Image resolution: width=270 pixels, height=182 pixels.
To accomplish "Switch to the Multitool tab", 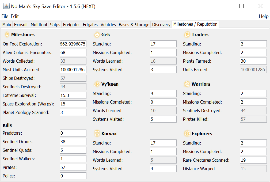I will point(39,25).
